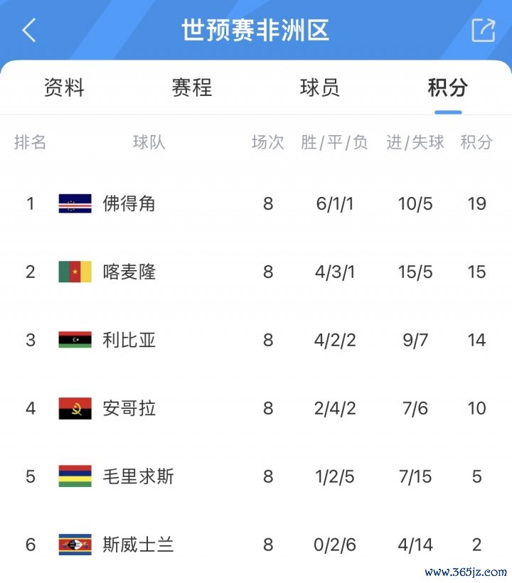The image size is (512, 583).
Task: Switch to the 资料 tab
Action: (x=64, y=88)
